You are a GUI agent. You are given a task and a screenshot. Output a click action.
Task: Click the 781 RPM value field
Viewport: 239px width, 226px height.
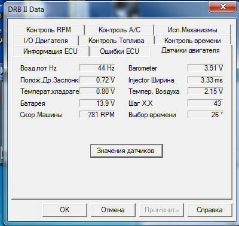(97, 115)
